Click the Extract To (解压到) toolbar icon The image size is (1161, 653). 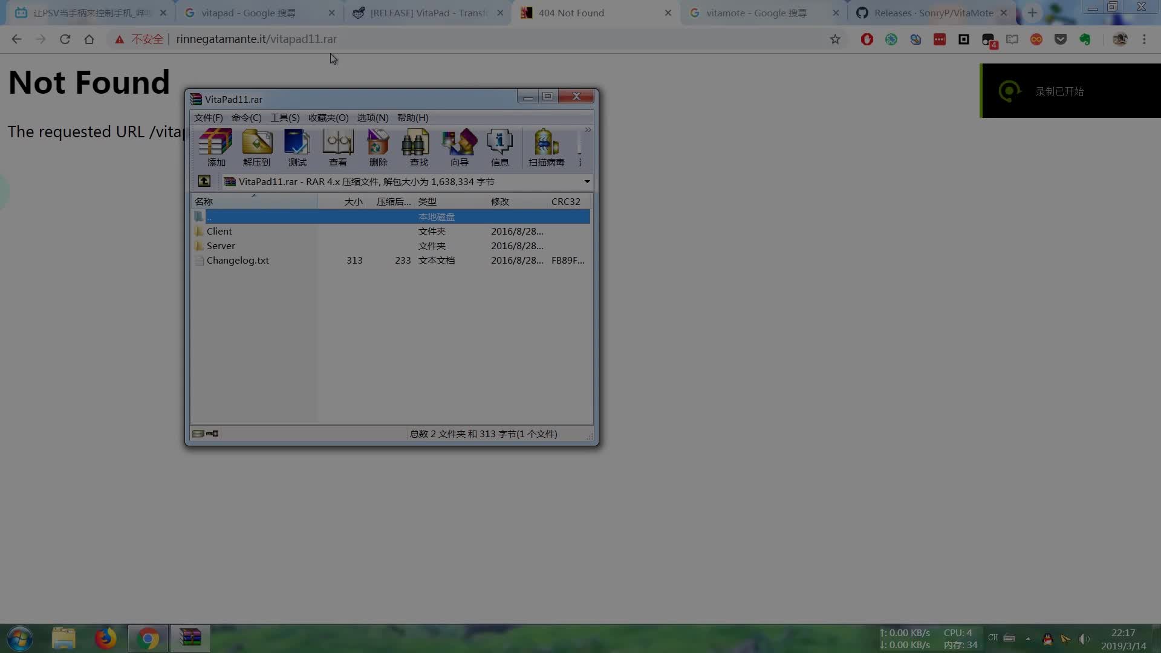[257, 148]
